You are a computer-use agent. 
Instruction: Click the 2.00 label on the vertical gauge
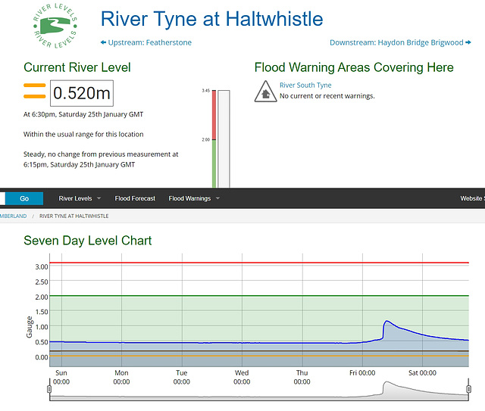click(x=205, y=140)
